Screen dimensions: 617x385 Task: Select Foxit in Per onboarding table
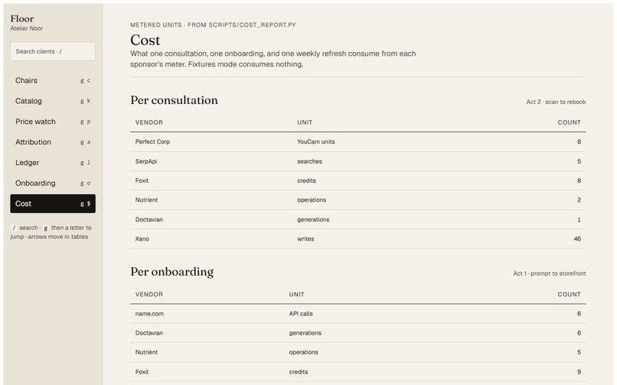142,372
